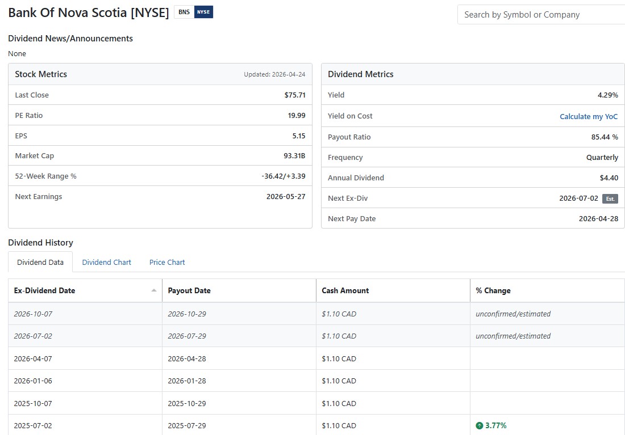Focus the Search by Symbol or Company field
625x435 pixels.
pos(541,15)
